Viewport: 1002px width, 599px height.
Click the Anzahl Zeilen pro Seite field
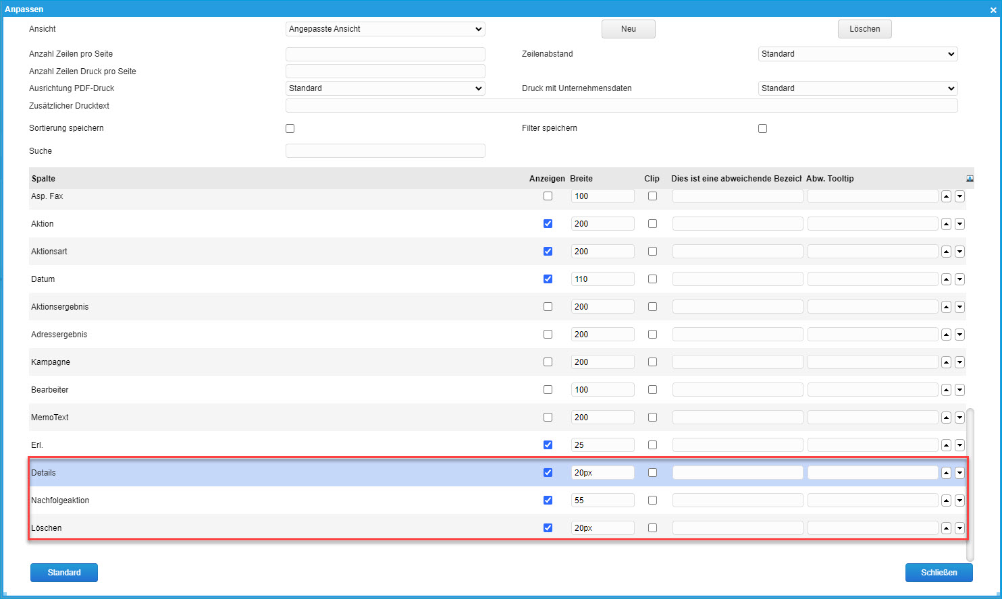point(386,54)
